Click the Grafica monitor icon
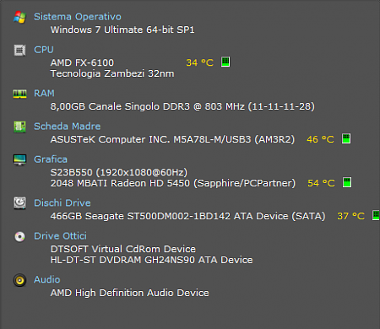 click(x=19, y=159)
